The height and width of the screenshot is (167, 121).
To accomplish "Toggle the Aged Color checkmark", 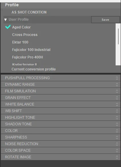I will [8, 27].
